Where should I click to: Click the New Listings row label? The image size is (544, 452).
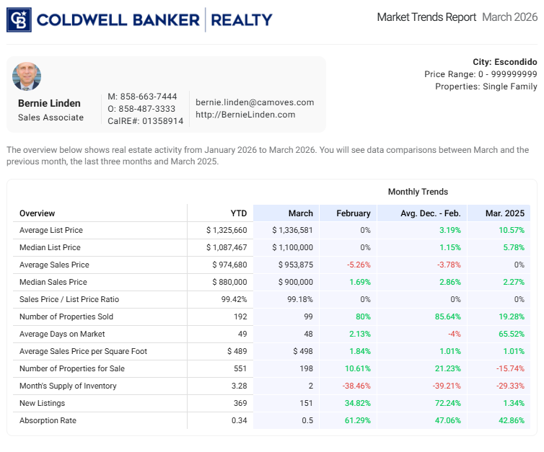point(42,403)
